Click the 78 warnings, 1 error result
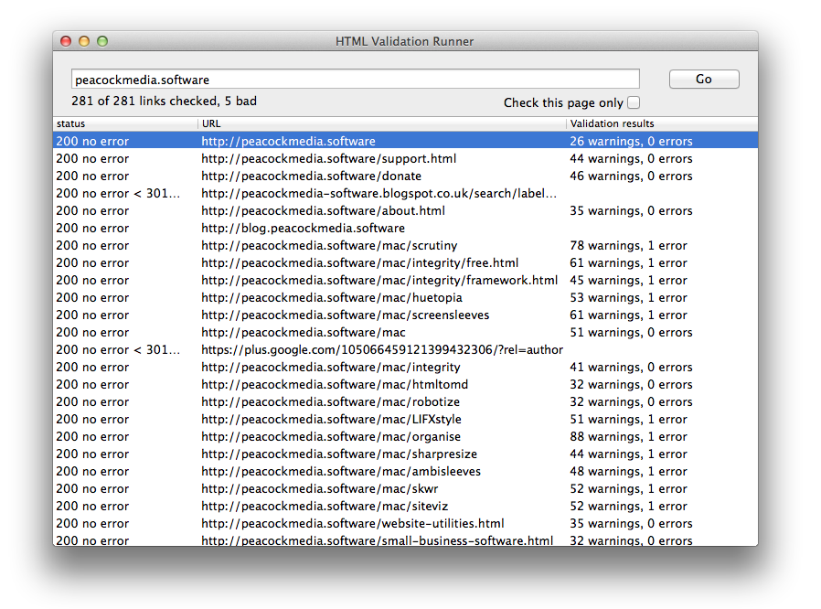The width and height of the screenshot is (821, 609). 628,245
